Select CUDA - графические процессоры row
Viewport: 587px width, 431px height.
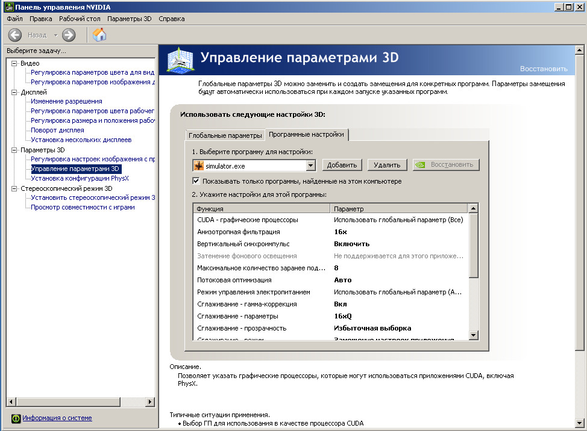pyautogui.click(x=330, y=220)
